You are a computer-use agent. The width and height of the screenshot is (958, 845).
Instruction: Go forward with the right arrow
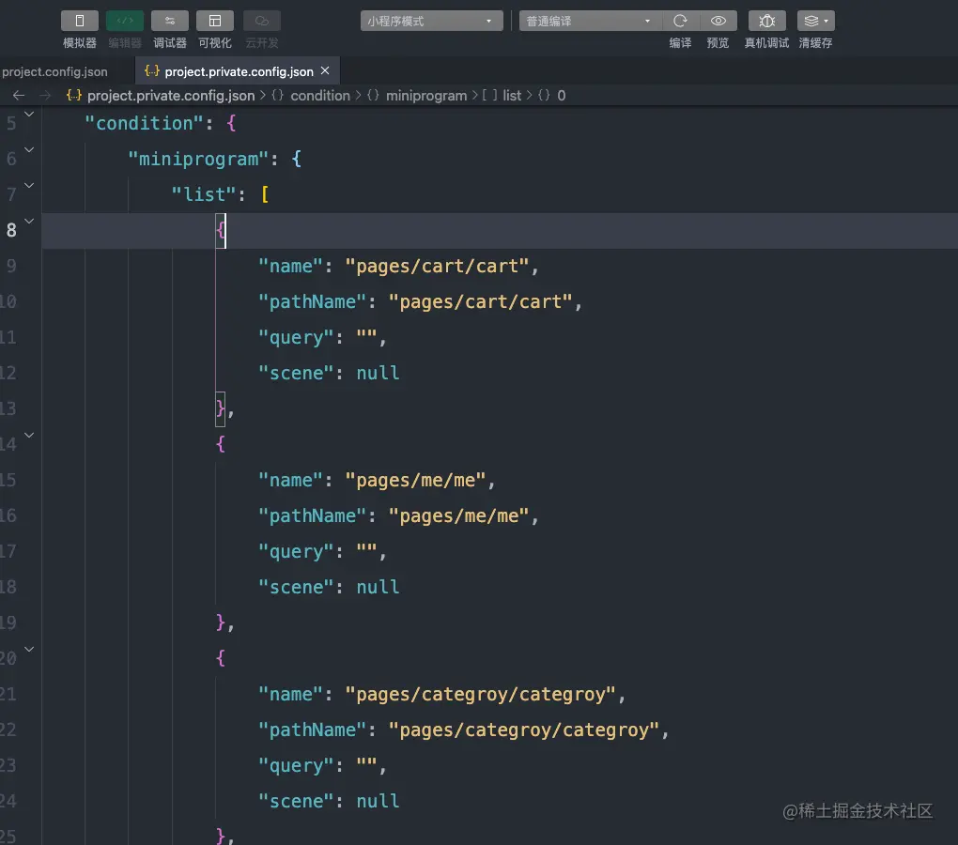[x=45, y=95]
